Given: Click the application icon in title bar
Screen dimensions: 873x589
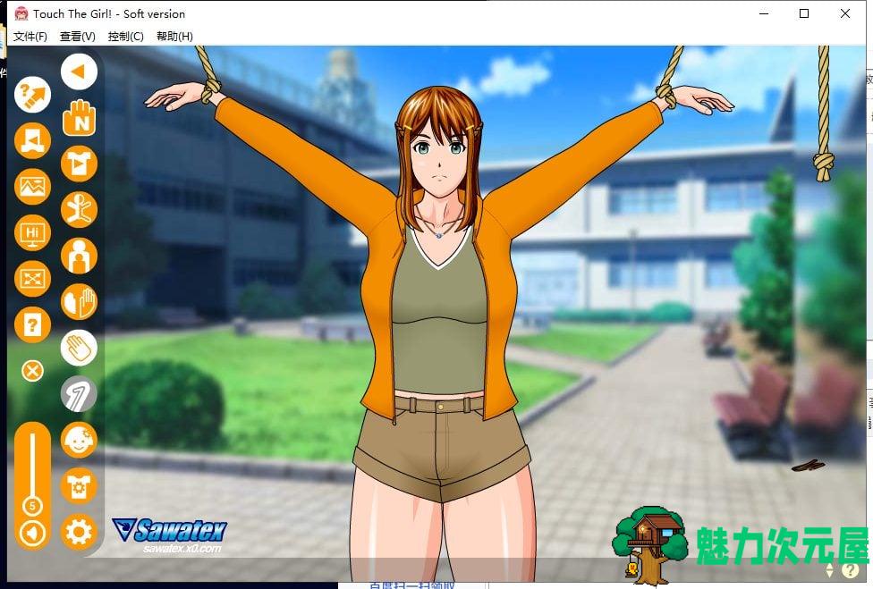Looking at the screenshot, I should 21,13.
